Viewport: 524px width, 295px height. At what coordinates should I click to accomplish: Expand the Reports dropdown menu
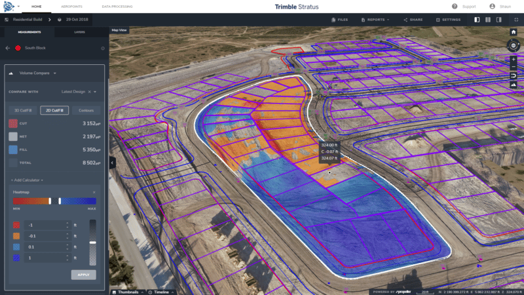pyautogui.click(x=377, y=20)
